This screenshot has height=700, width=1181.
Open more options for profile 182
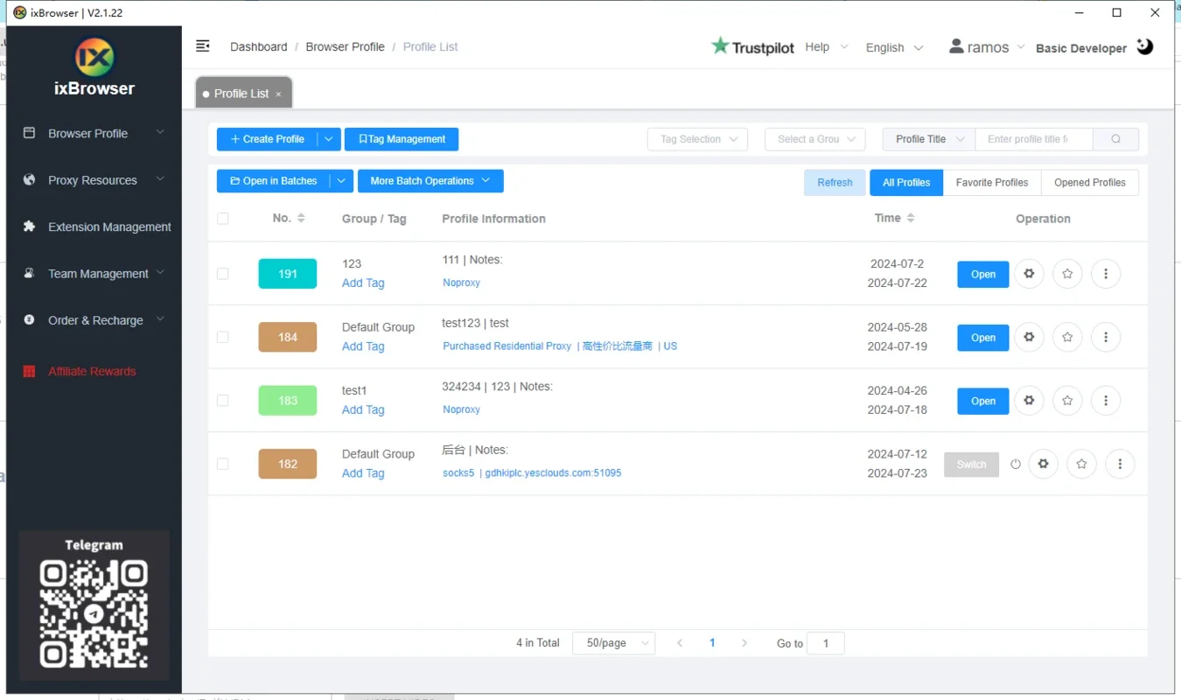[x=1120, y=464]
